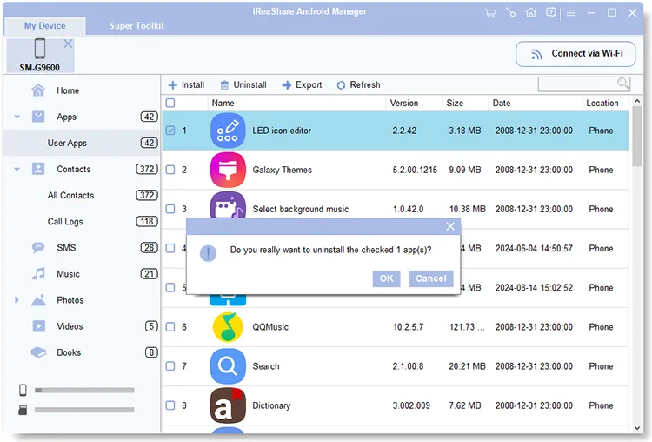The height and width of the screenshot is (442, 652).
Task: Check the Dictionary row checkbox
Action: [170, 405]
